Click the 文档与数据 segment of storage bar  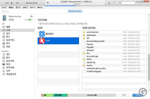[x=60, y=95]
